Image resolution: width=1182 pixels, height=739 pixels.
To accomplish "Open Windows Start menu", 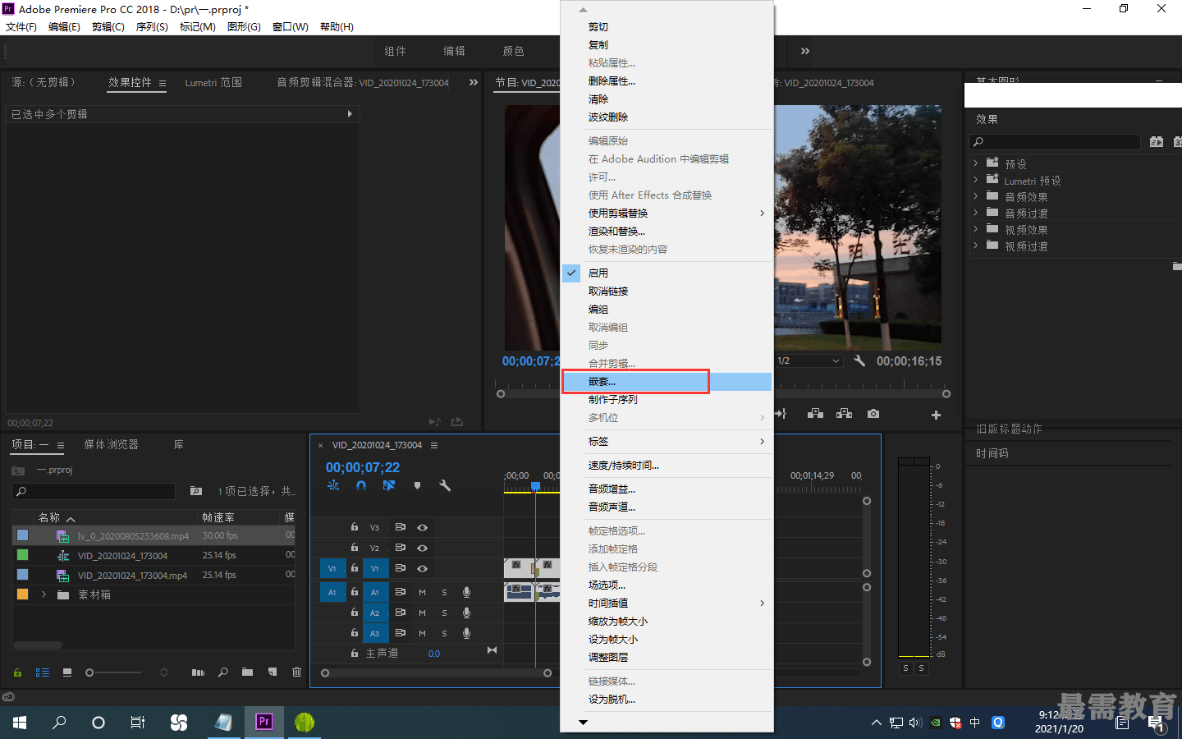I will click(x=20, y=722).
